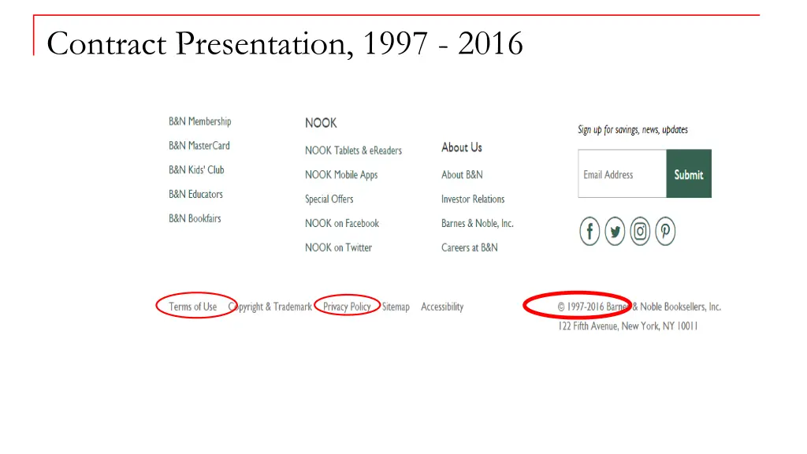The width and height of the screenshot is (807, 454).
Task: Open NOOK on Twitter link
Action: point(338,247)
